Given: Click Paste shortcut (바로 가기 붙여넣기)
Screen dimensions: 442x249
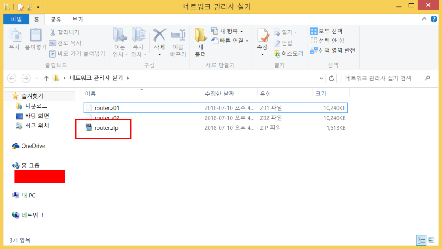Looking at the screenshot, I should coord(77,53).
